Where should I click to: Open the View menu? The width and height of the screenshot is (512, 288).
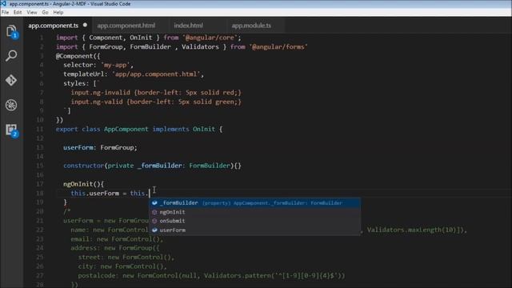[x=32, y=13]
